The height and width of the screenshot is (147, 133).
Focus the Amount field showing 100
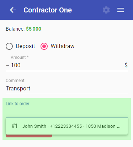(x=66, y=65)
